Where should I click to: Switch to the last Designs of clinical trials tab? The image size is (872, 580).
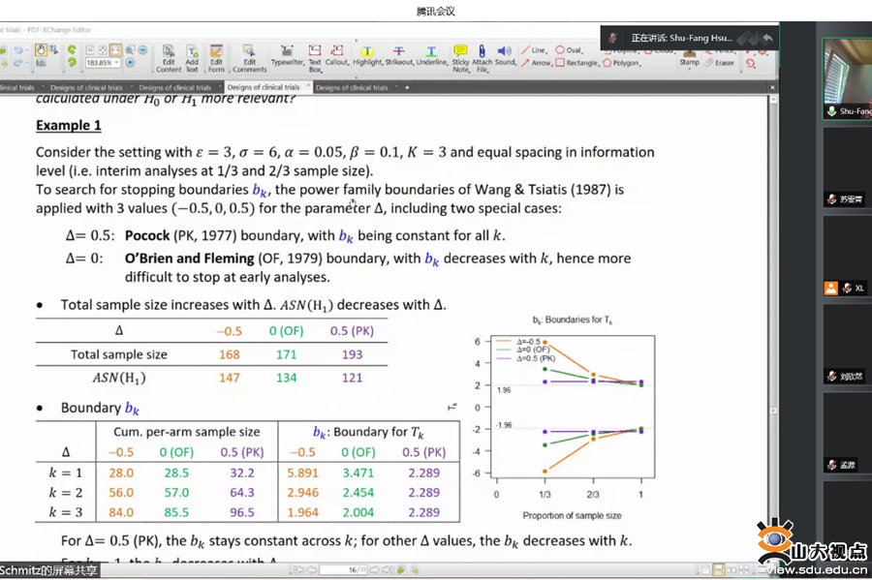[352, 88]
